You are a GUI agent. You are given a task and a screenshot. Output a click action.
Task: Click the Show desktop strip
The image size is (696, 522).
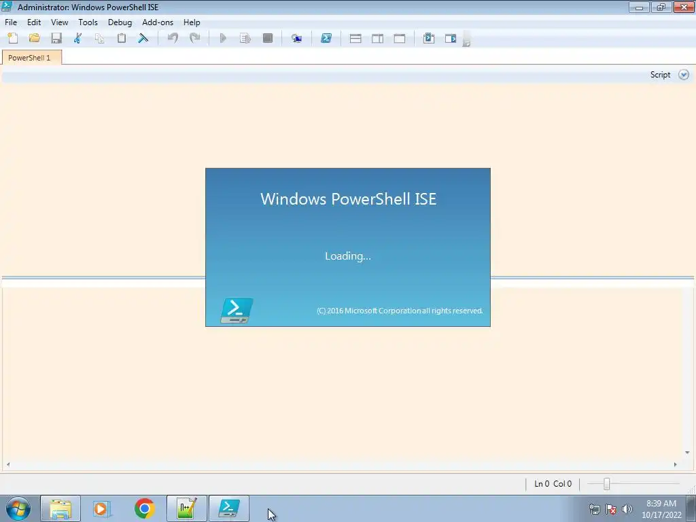(691, 508)
